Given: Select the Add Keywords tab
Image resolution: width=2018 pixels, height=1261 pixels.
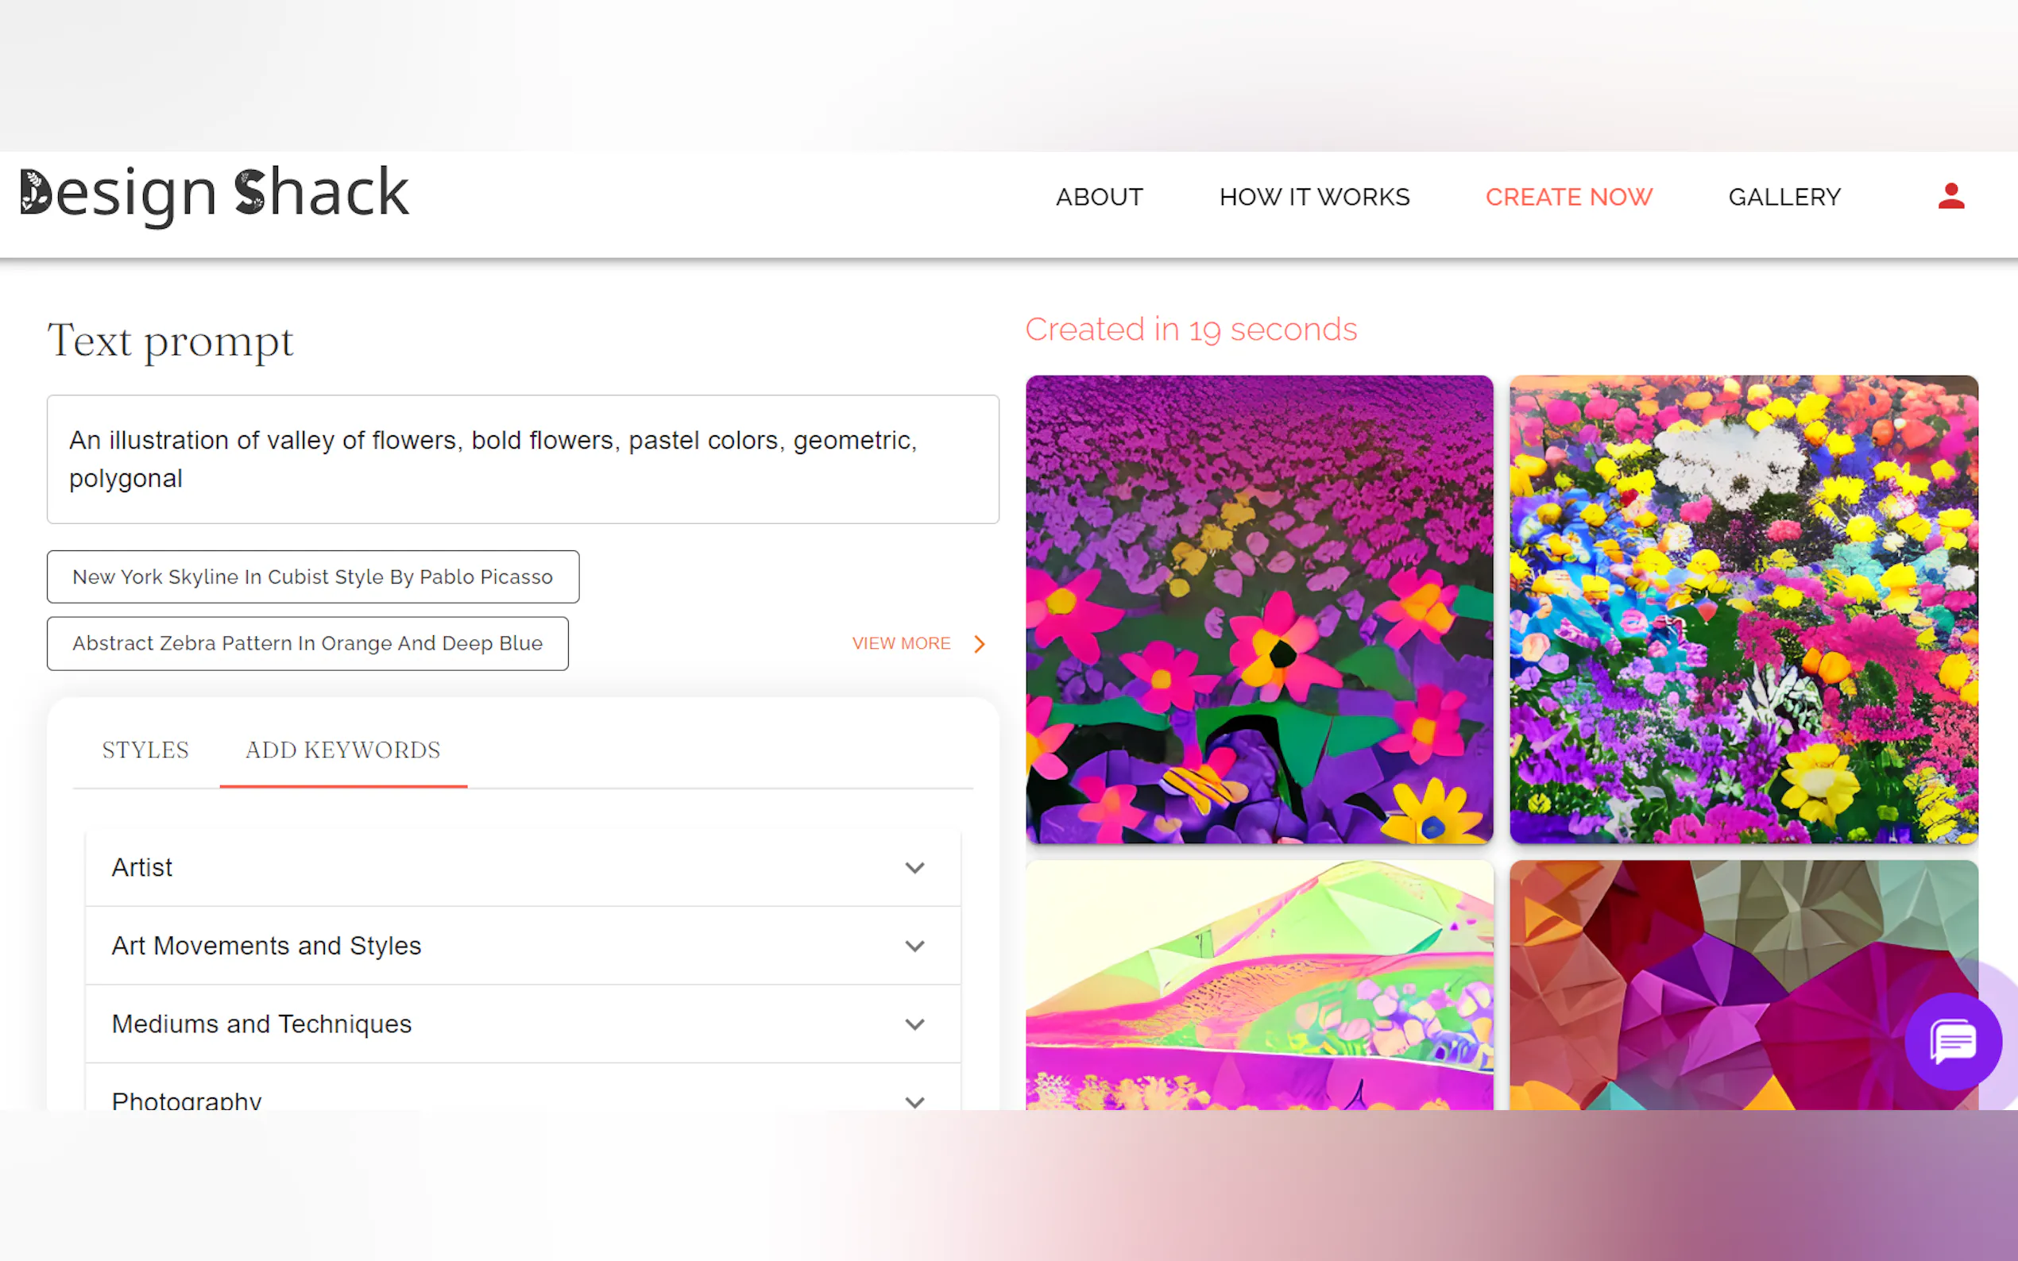Looking at the screenshot, I should (343, 750).
